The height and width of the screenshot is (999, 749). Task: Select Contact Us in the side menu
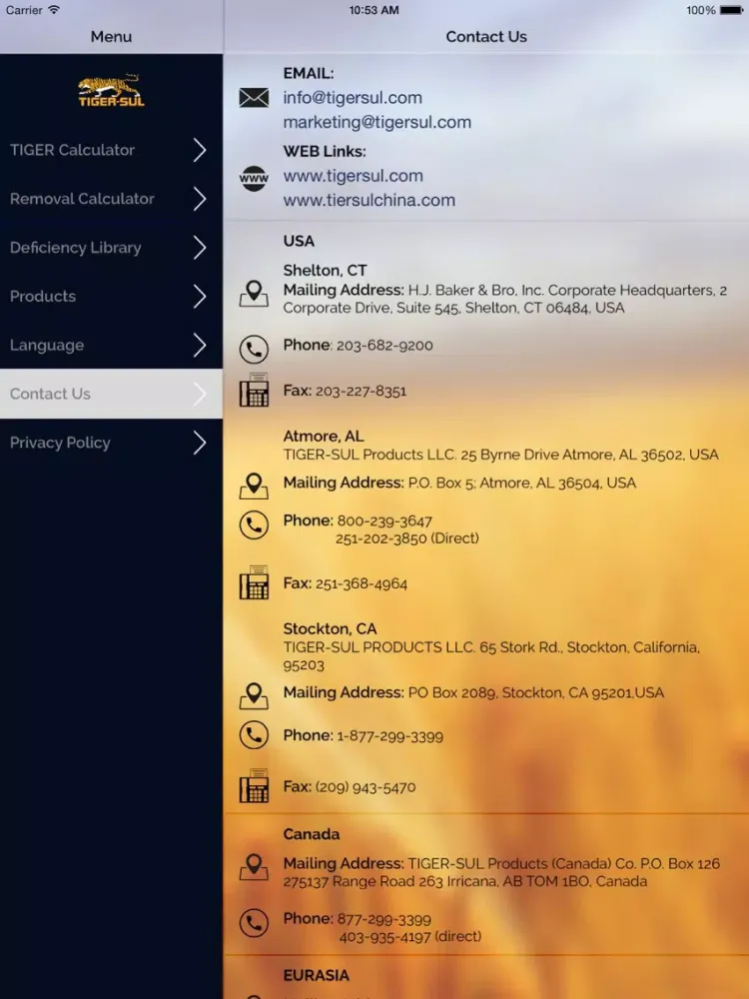tap(112, 394)
